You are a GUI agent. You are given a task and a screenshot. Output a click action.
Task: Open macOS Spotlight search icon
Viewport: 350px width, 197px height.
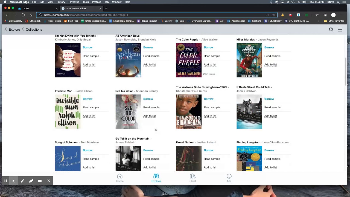[x=338, y=2]
